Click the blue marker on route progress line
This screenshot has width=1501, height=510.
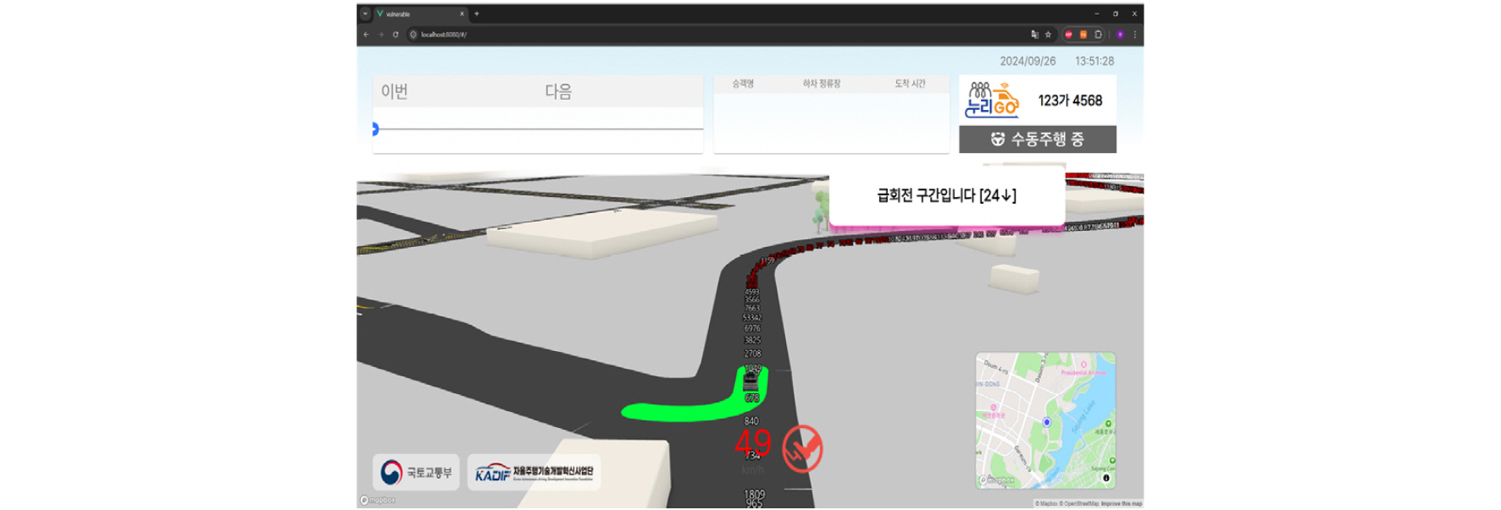pos(374,129)
